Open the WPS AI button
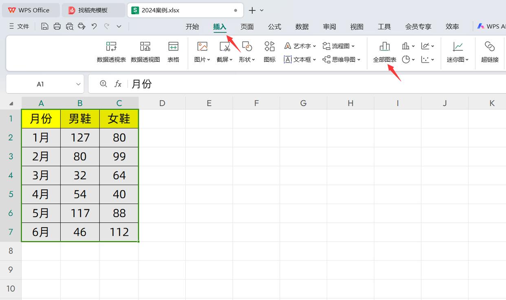This screenshot has width=506, height=300. 492,26
